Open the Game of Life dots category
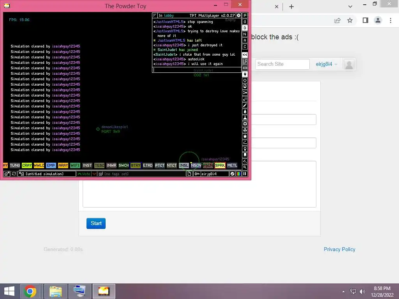This screenshot has width=399, height=299. click(245, 142)
